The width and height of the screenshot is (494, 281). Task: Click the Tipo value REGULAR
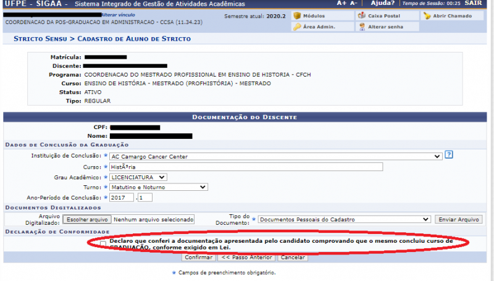pyautogui.click(x=98, y=101)
